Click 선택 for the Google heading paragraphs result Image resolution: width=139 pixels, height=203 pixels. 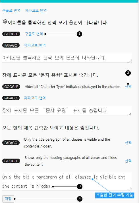coord(128,161)
